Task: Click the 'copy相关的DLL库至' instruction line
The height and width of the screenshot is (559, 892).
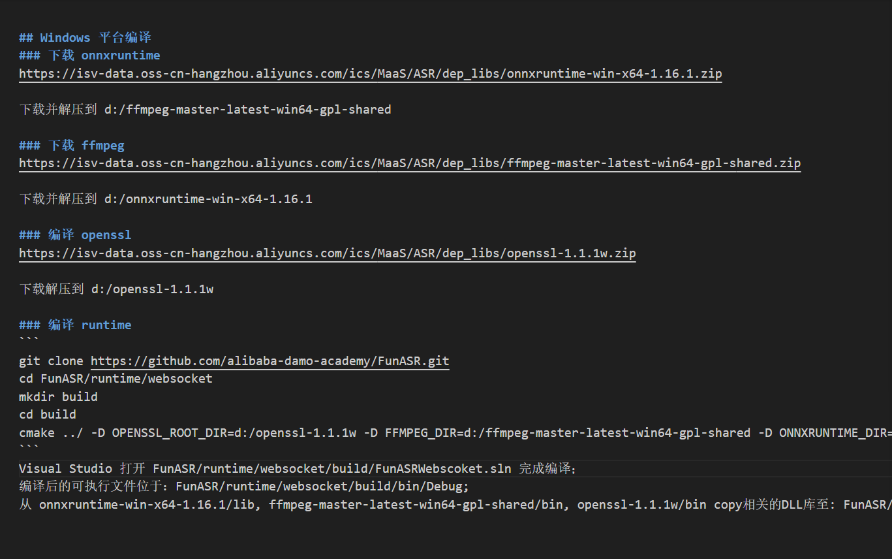Action: coord(455,505)
